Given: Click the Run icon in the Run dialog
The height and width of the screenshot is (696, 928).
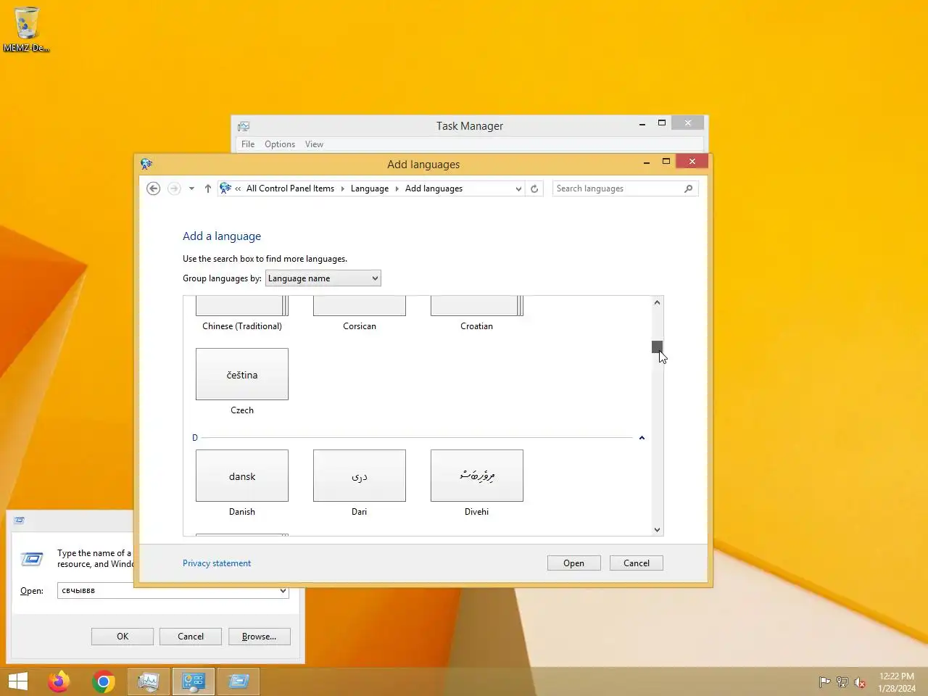Looking at the screenshot, I should [31, 558].
